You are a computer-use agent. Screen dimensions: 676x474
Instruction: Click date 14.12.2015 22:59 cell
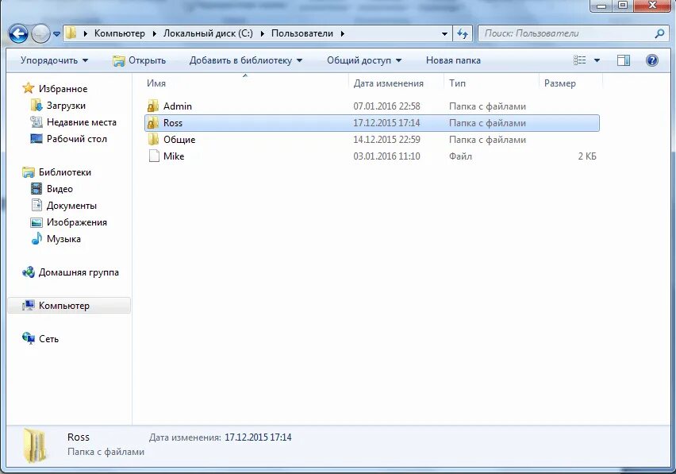pyautogui.click(x=386, y=139)
